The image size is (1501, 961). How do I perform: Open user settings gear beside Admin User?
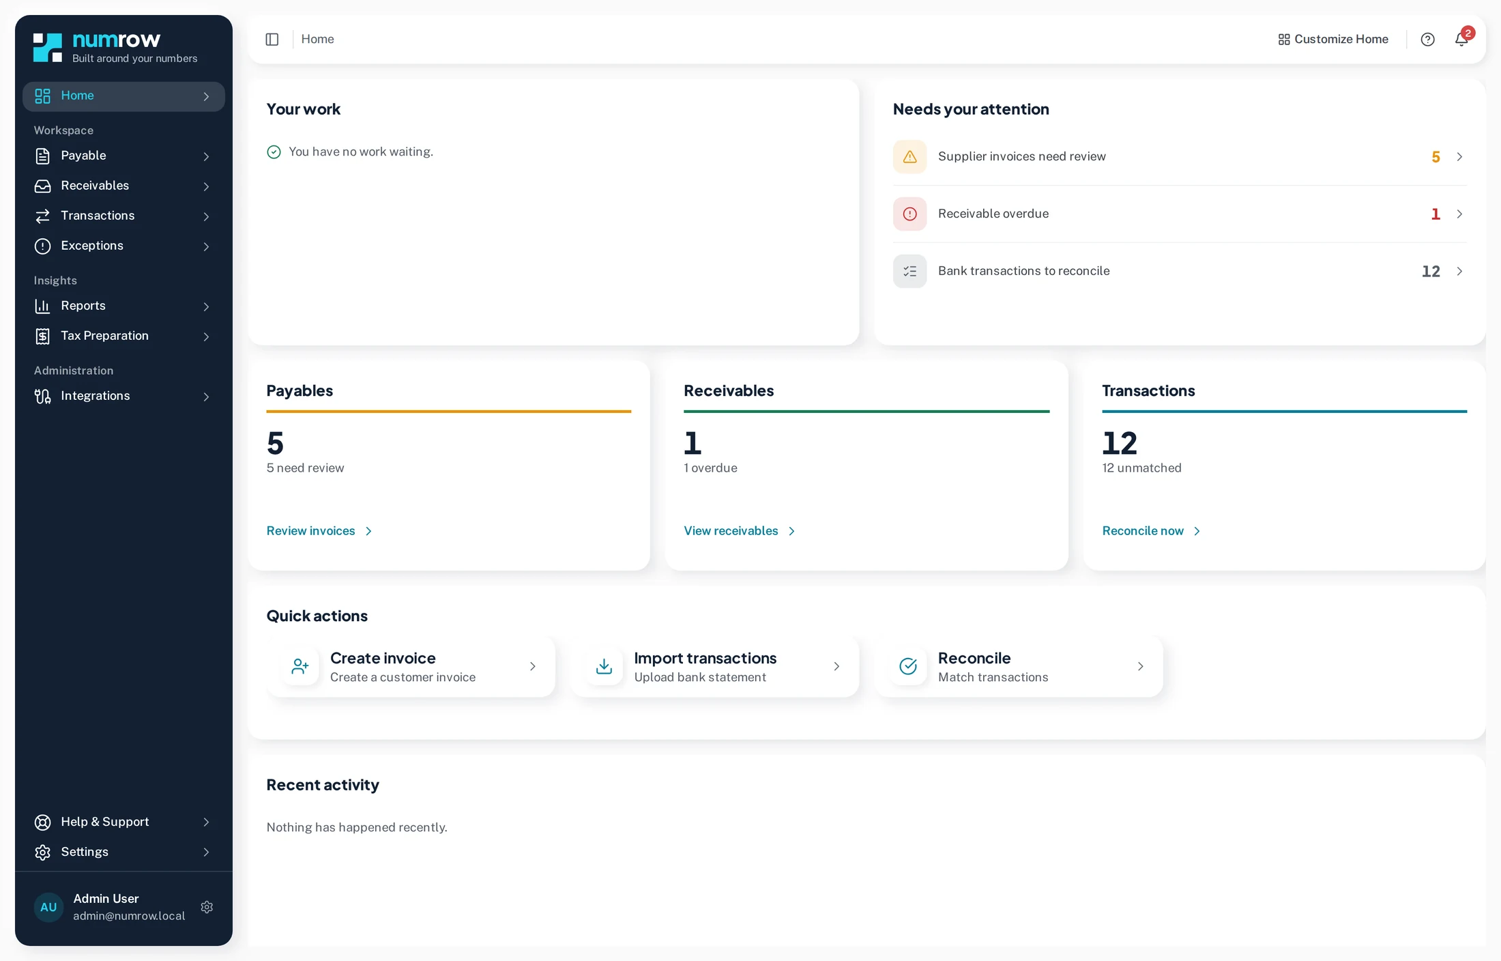pos(207,907)
